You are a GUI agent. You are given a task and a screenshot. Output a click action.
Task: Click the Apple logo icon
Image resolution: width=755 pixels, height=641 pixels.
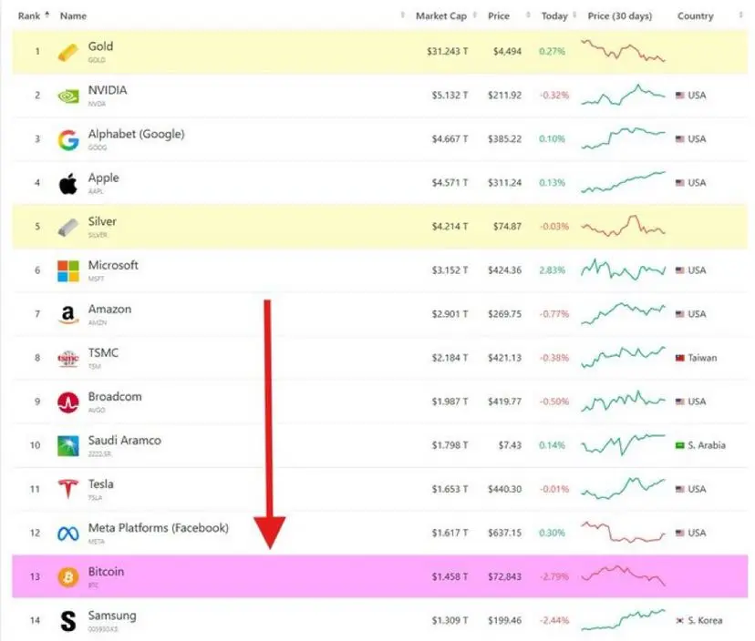(x=67, y=184)
